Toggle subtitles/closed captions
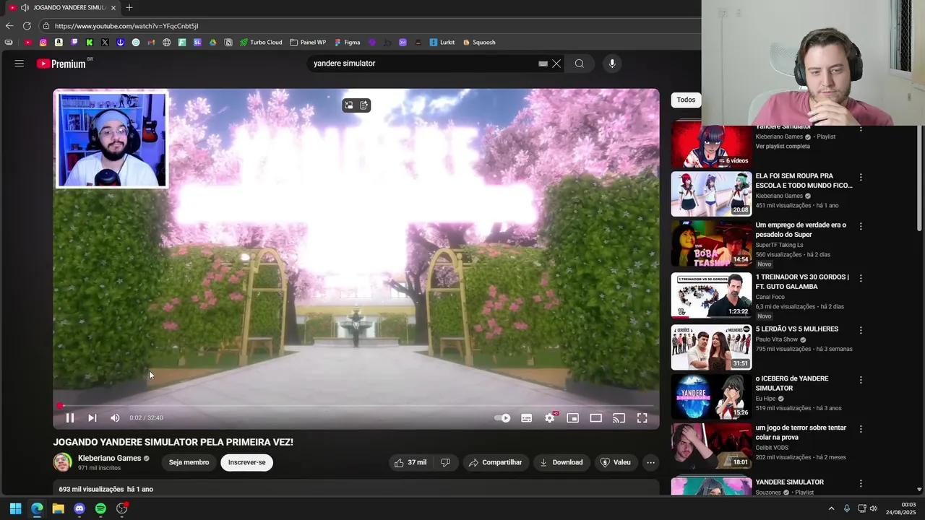Image resolution: width=925 pixels, height=520 pixels. pos(527,417)
